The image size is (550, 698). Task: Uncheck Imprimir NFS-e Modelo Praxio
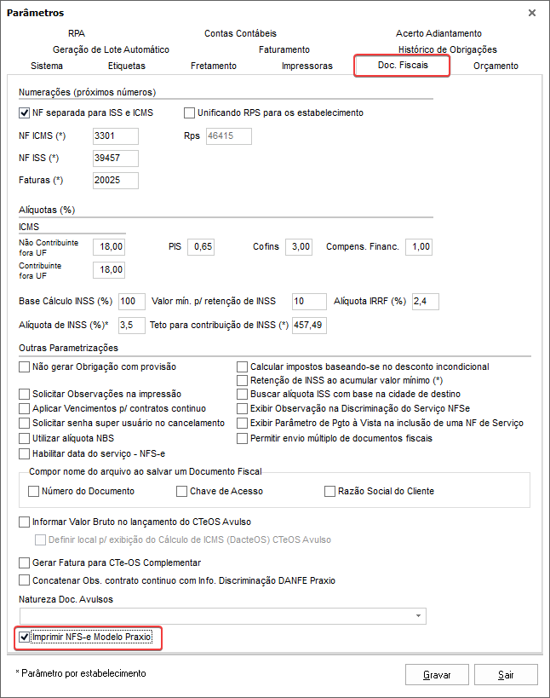24,637
